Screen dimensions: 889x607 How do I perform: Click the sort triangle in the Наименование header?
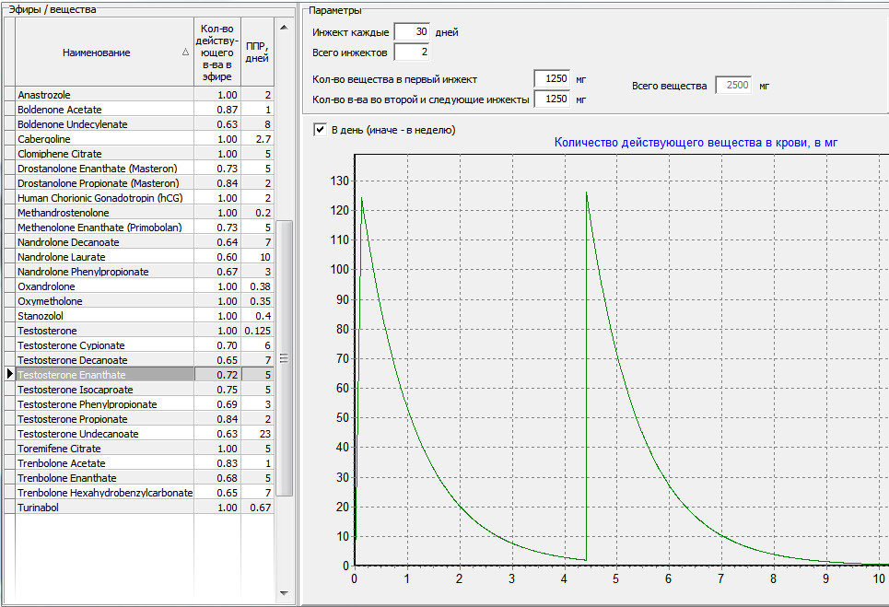click(x=186, y=53)
